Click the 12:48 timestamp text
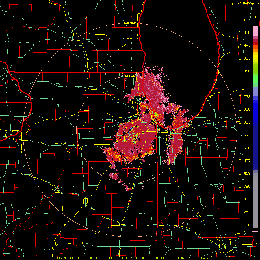The height and width of the screenshot is (260, 260). click(x=201, y=258)
